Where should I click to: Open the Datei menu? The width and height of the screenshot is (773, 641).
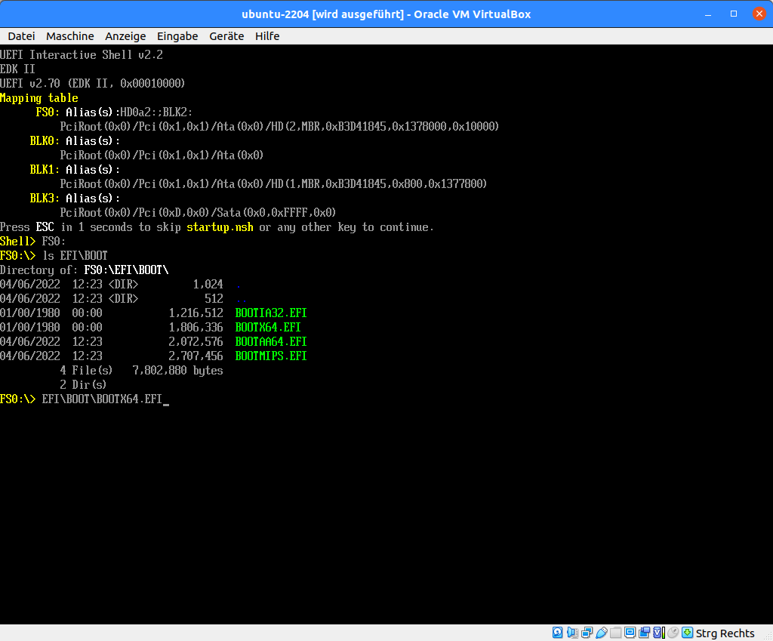(20, 35)
